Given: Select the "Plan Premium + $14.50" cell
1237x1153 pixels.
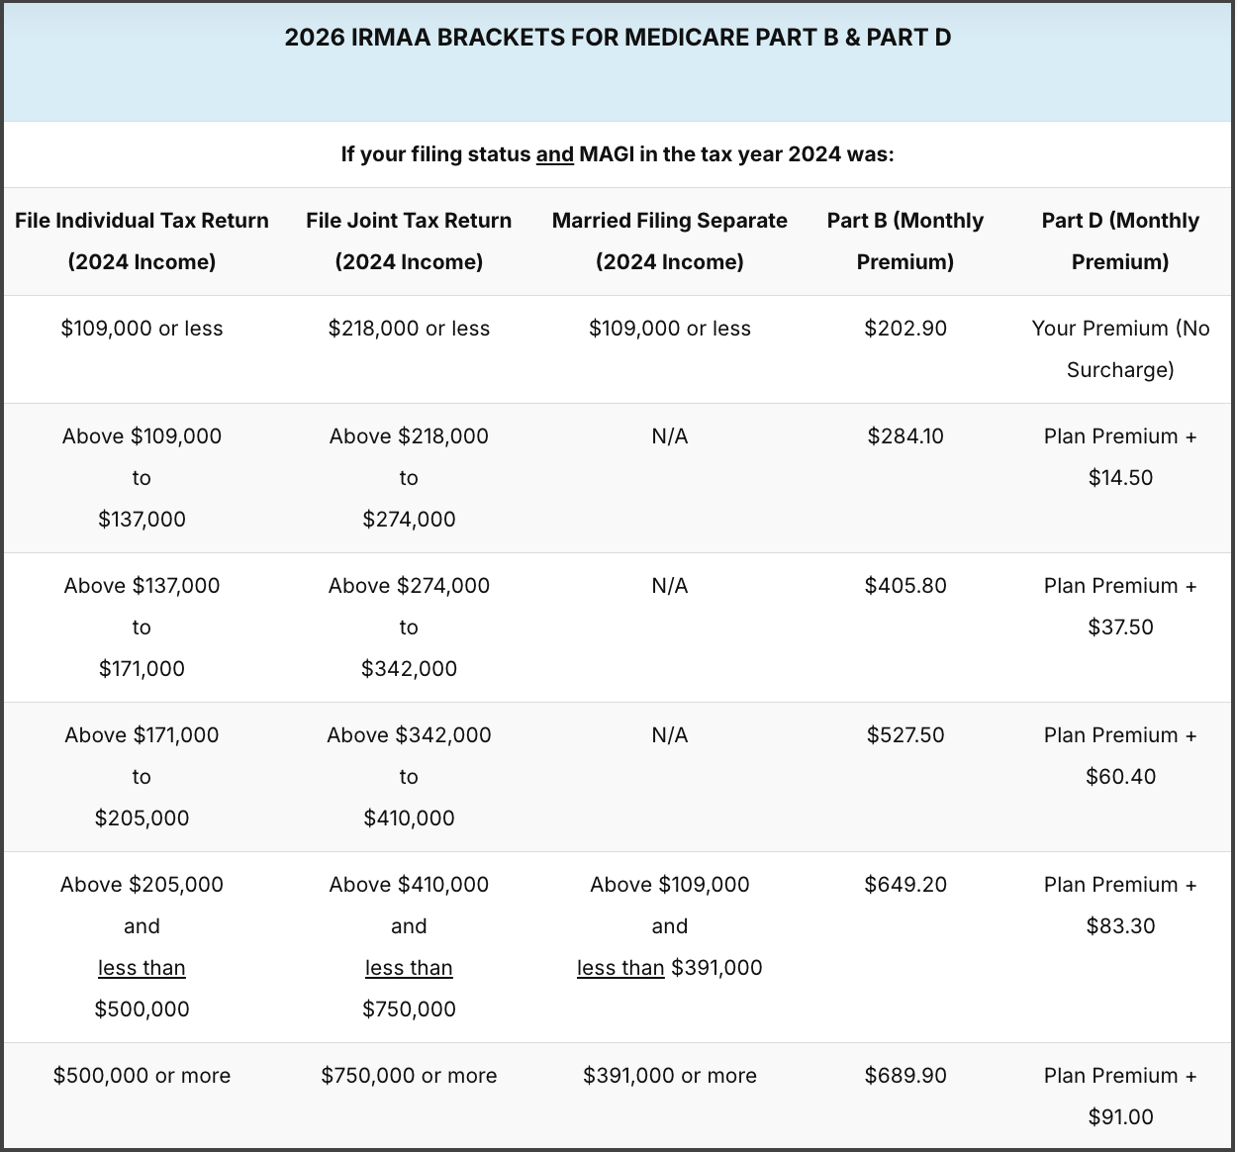Looking at the screenshot, I should click(1119, 456).
